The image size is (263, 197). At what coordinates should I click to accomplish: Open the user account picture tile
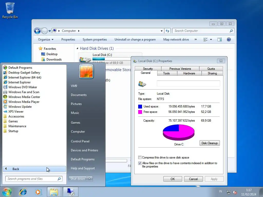(x=86, y=71)
